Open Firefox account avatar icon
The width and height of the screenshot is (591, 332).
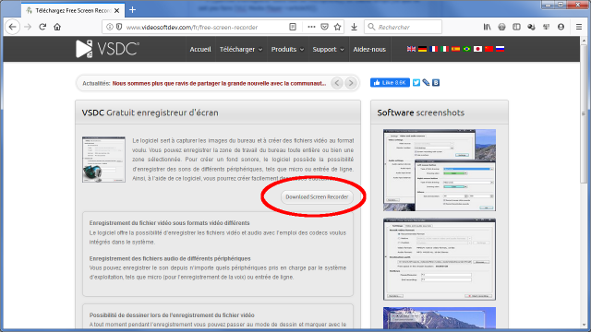click(x=561, y=27)
